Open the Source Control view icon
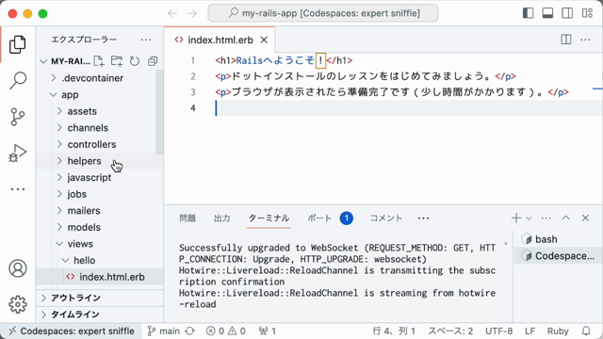This screenshot has width=603, height=339. [18, 117]
